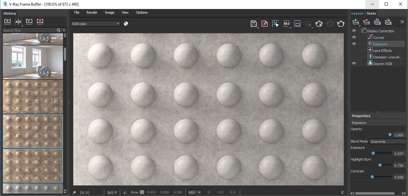The width and height of the screenshot is (408, 196).
Task: Clear the frame buffer image
Action: 265,24
